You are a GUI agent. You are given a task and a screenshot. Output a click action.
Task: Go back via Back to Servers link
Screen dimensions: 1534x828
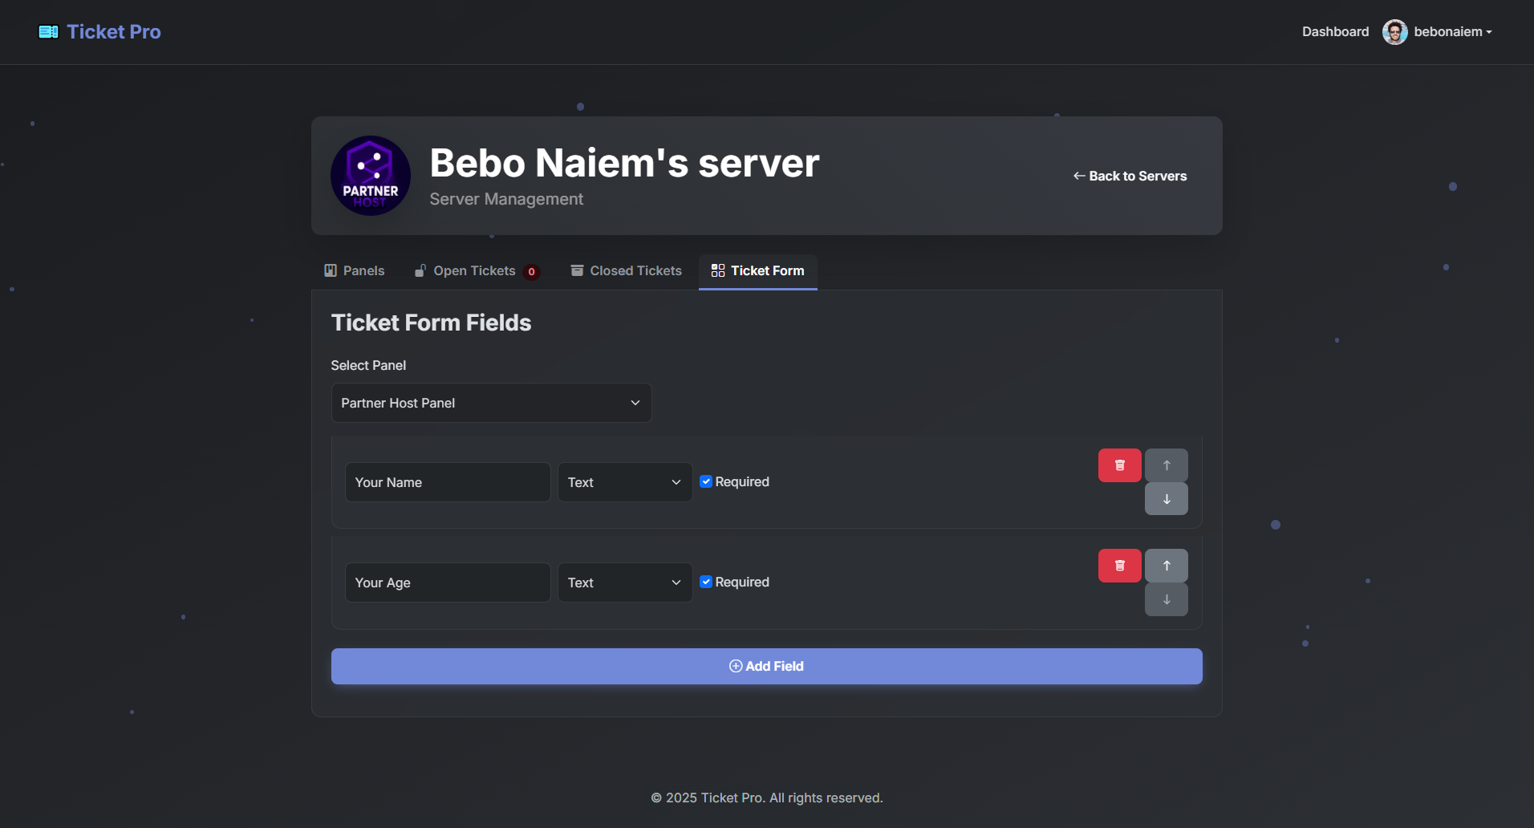pos(1130,176)
